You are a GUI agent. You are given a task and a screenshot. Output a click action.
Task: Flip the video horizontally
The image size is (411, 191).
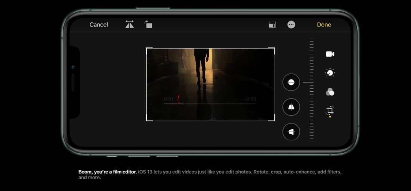[x=130, y=25]
